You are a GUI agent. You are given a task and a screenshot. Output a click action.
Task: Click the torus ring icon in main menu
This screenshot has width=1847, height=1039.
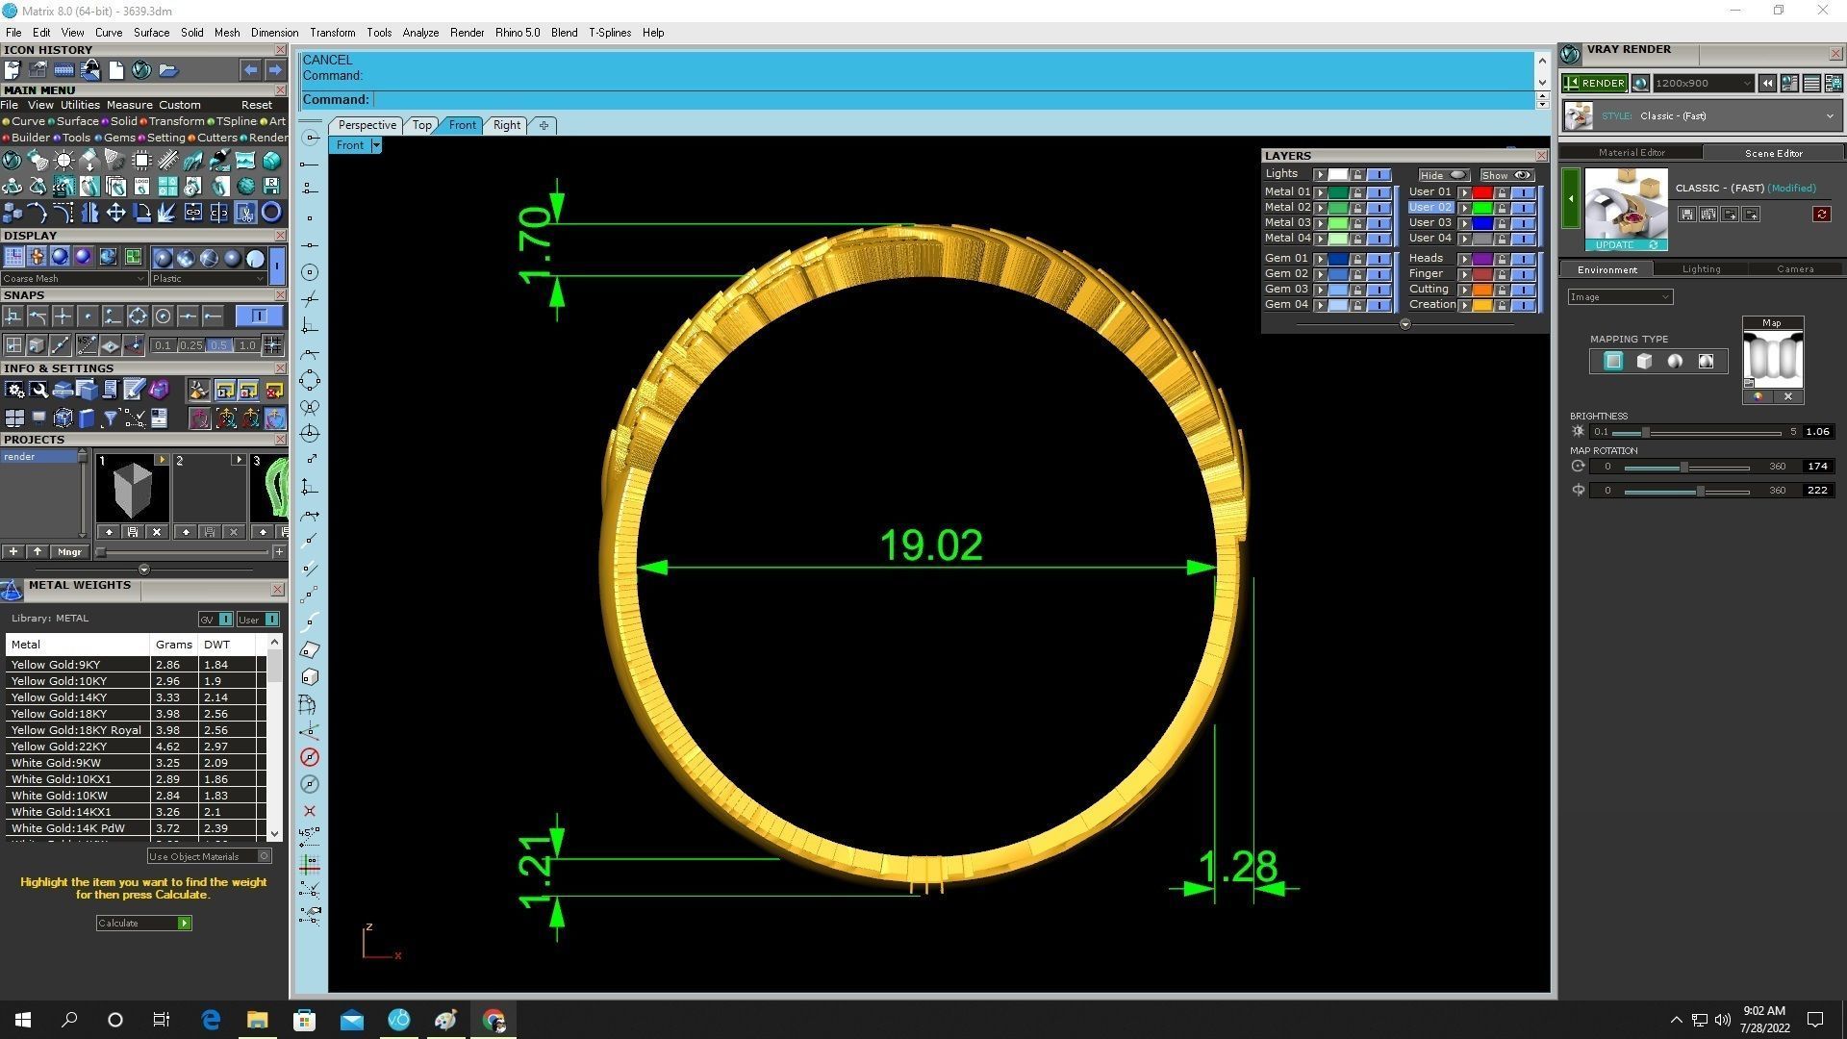tap(271, 212)
